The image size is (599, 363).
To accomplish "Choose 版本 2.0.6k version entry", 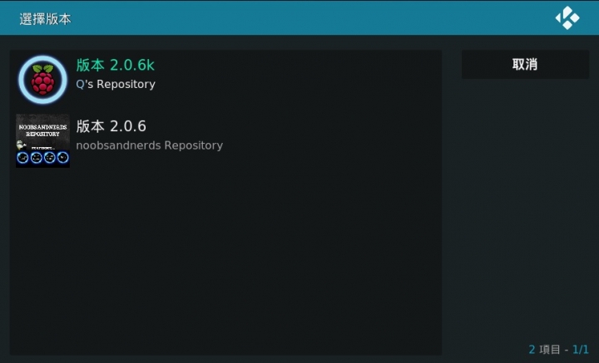I will coord(225,80).
